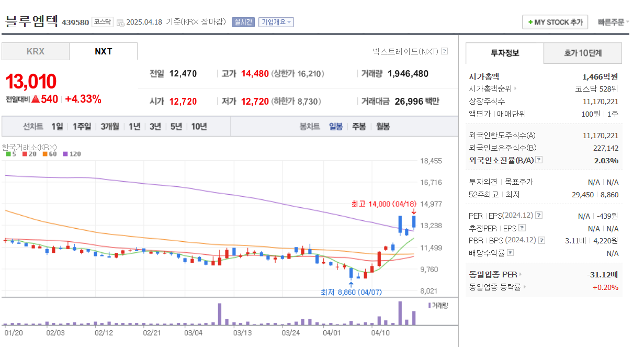
Task: Expand 동일업종 등락률 arrow
Action: pos(525,287)
